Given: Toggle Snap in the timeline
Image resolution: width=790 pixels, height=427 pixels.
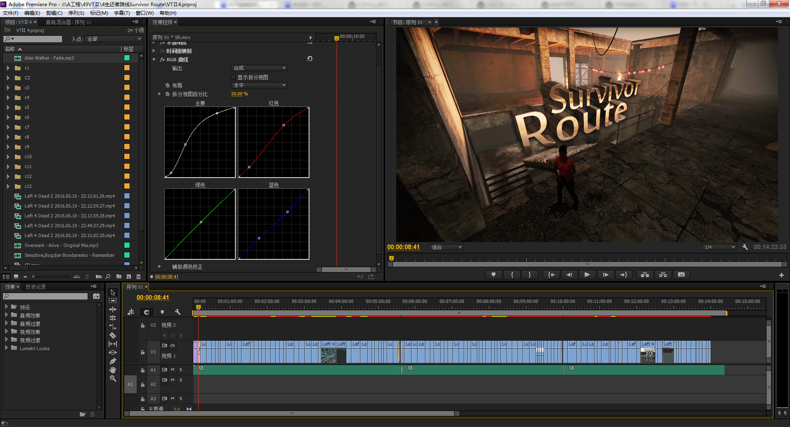Looking at the screenshot, I should pos(146,312).
